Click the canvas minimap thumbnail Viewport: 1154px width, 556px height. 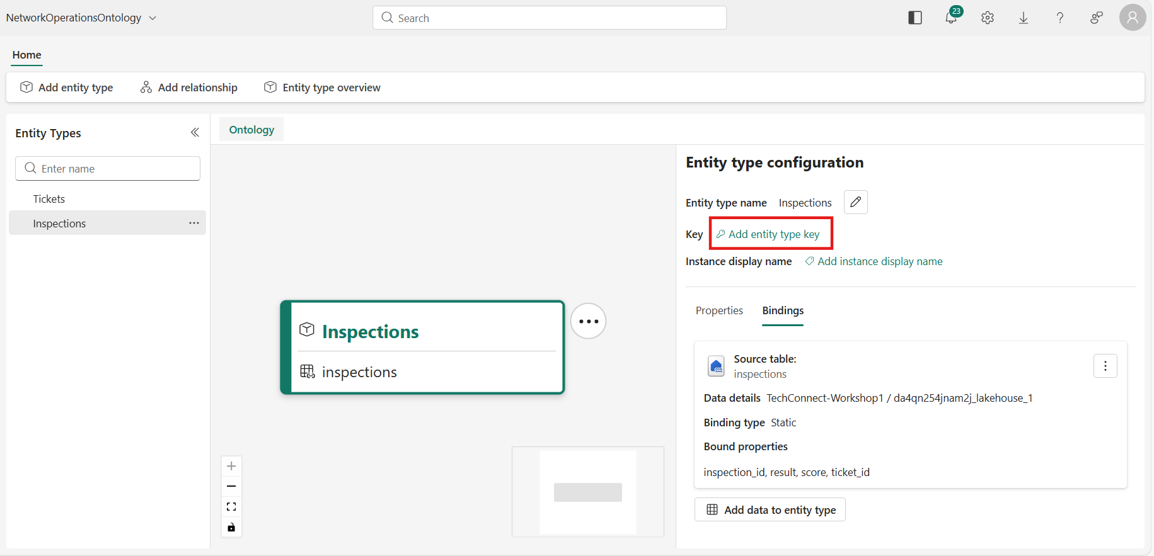[588, 492]
